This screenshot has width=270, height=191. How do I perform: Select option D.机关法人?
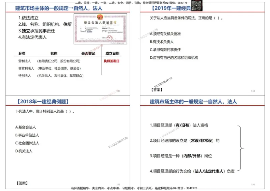tap(24, 151)
